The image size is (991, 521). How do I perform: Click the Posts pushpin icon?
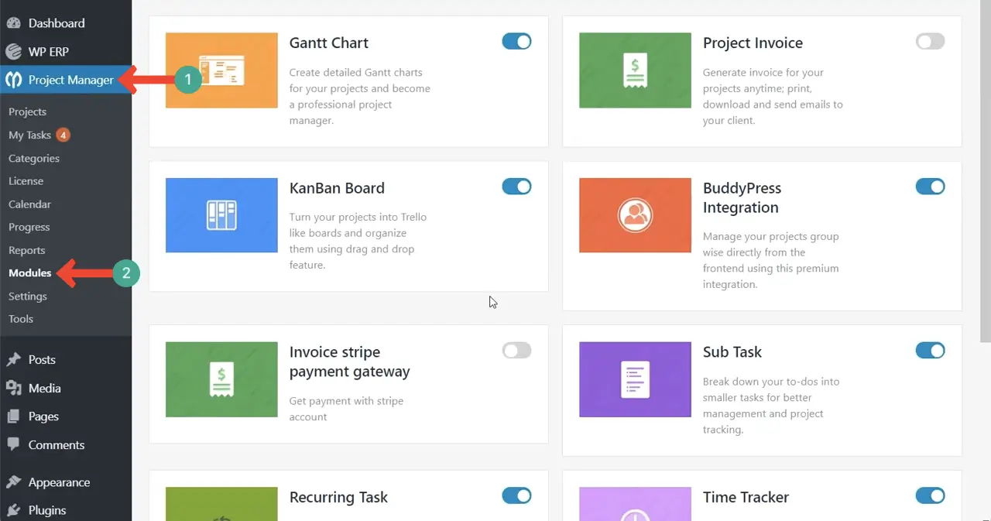[13, 359]
